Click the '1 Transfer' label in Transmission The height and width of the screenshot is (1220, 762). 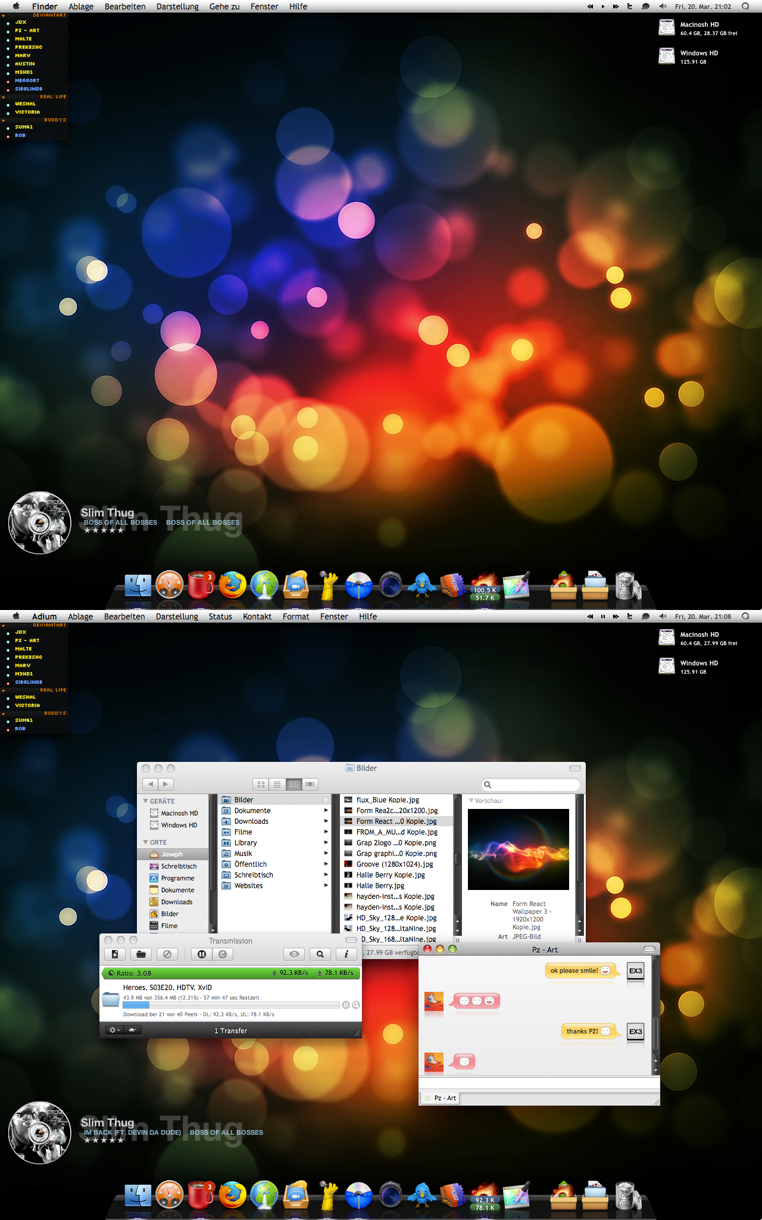click(x=230, y=1031)
